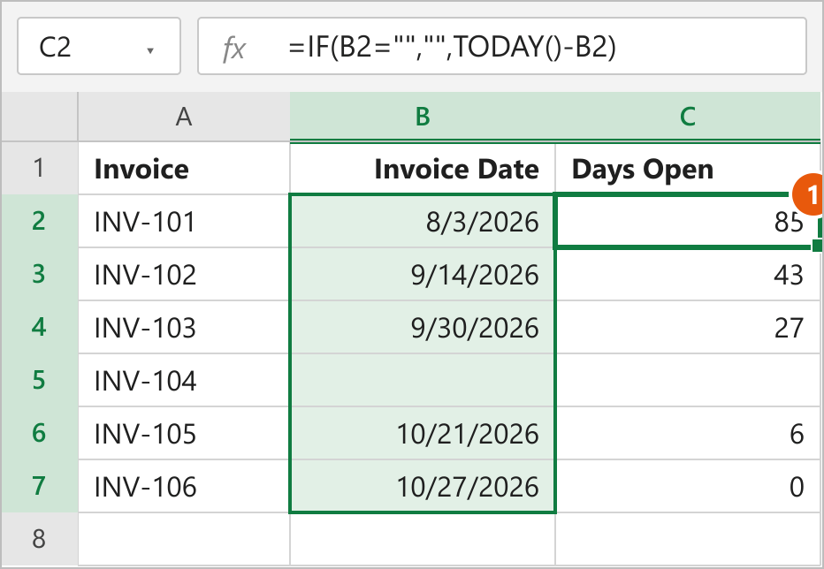Select Days Open cell showing 27
824x569 pixels.
point(687,327)
